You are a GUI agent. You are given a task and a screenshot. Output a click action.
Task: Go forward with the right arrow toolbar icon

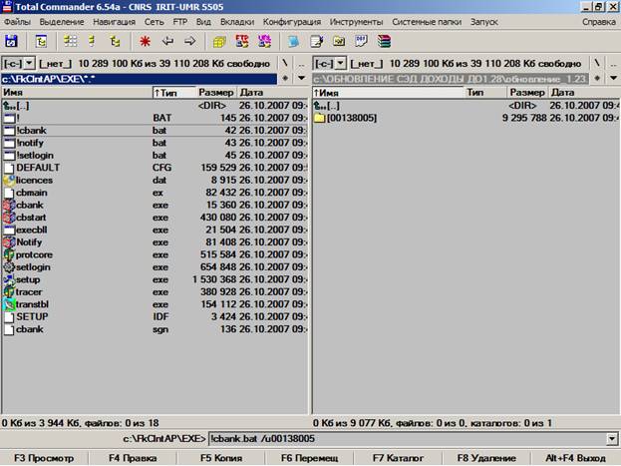point(190,41)
